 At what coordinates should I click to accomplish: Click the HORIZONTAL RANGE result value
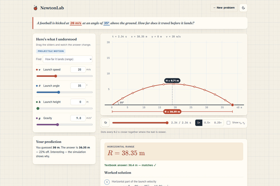(x=126, y=153)
